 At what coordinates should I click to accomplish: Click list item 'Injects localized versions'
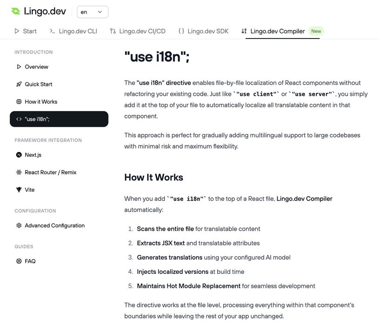[173, 272]
